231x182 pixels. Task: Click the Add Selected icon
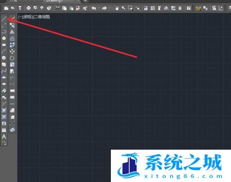[x=4, y=143]
